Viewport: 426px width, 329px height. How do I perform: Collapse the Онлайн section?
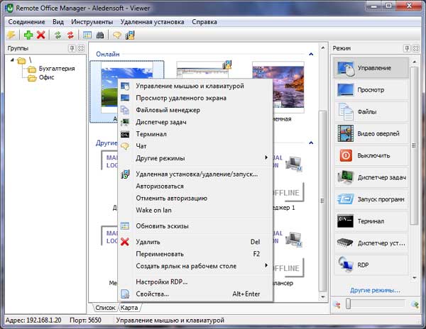pyautogui.click(x=311, y=55)
